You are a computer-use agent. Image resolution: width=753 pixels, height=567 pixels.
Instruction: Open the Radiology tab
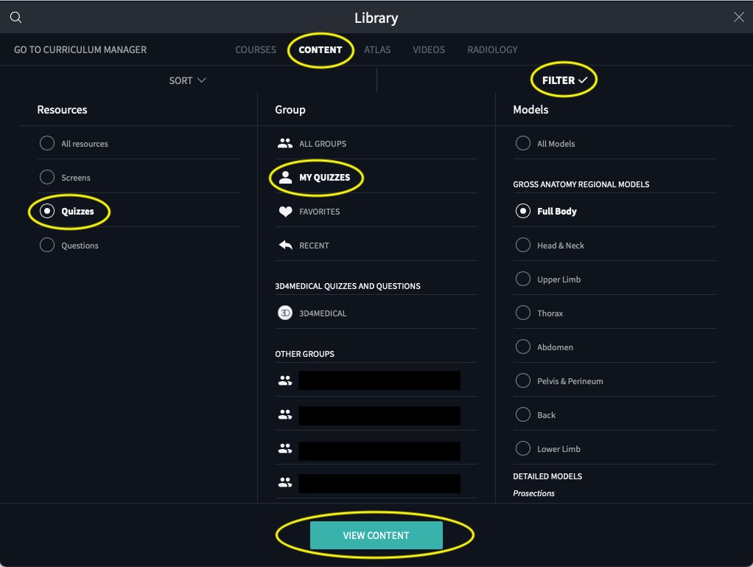pyautogui.click(x=492, y=50)
